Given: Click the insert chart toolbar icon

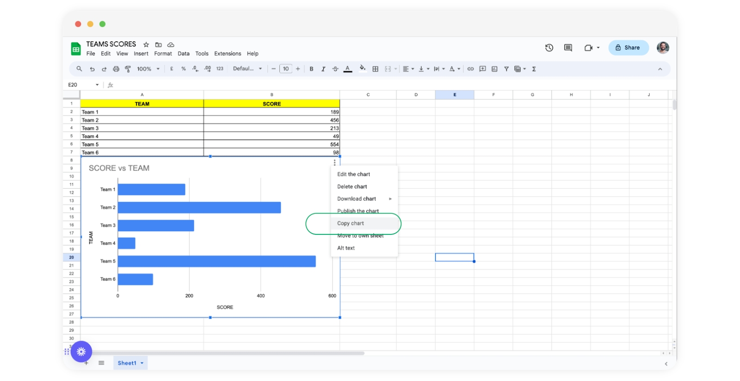Looking at the screenshot, I should 494,69.
